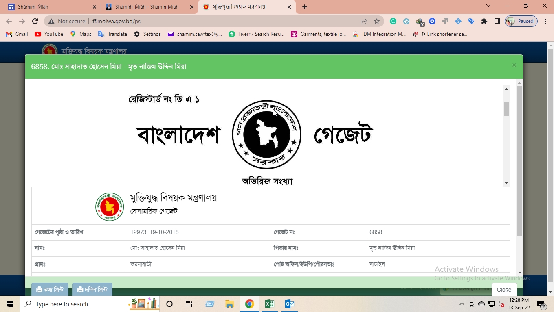The height and width of the screenshot is (312, 554).
Task: Expand hidden system tray icons
Action: tap(462, 304)
